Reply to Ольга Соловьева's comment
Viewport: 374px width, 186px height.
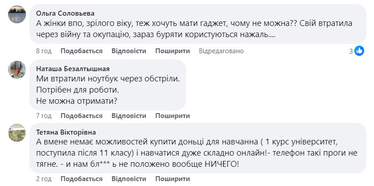(x=129, y=51)
